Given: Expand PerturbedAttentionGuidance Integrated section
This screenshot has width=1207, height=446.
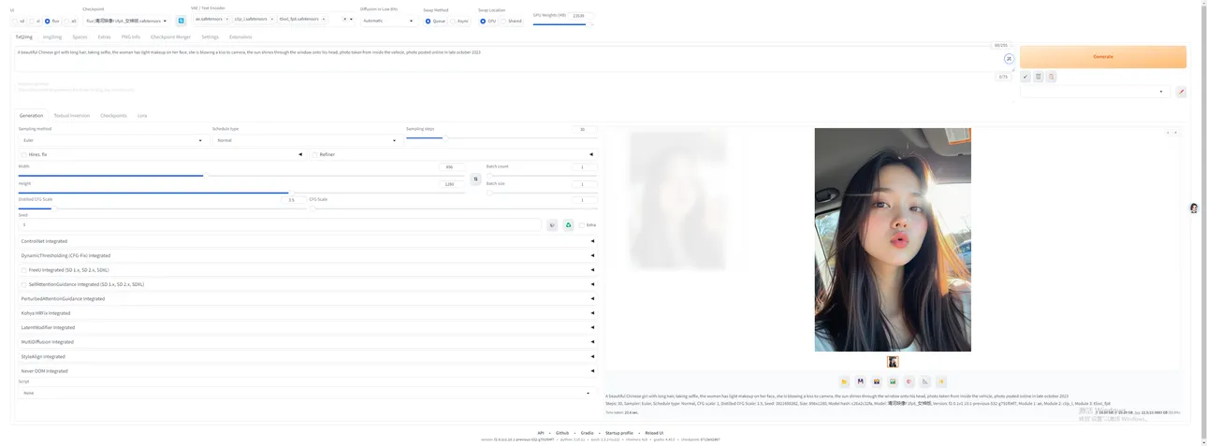Looking at the screenshot, I should tap(306, 299).
